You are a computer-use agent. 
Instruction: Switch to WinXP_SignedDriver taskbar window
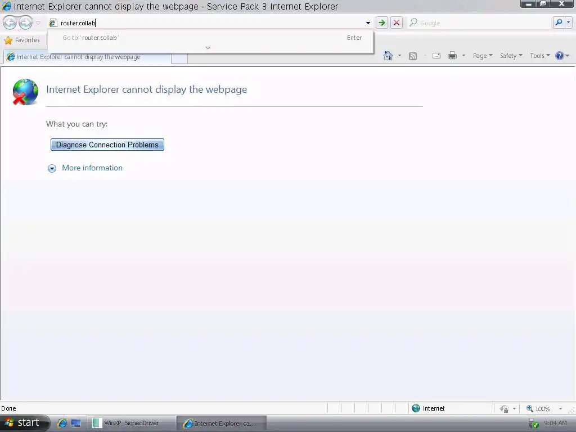coord(130,423)
